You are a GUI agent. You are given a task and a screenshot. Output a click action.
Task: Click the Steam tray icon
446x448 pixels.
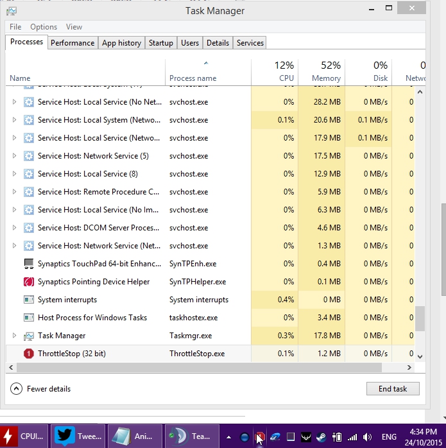coord(322,437)
